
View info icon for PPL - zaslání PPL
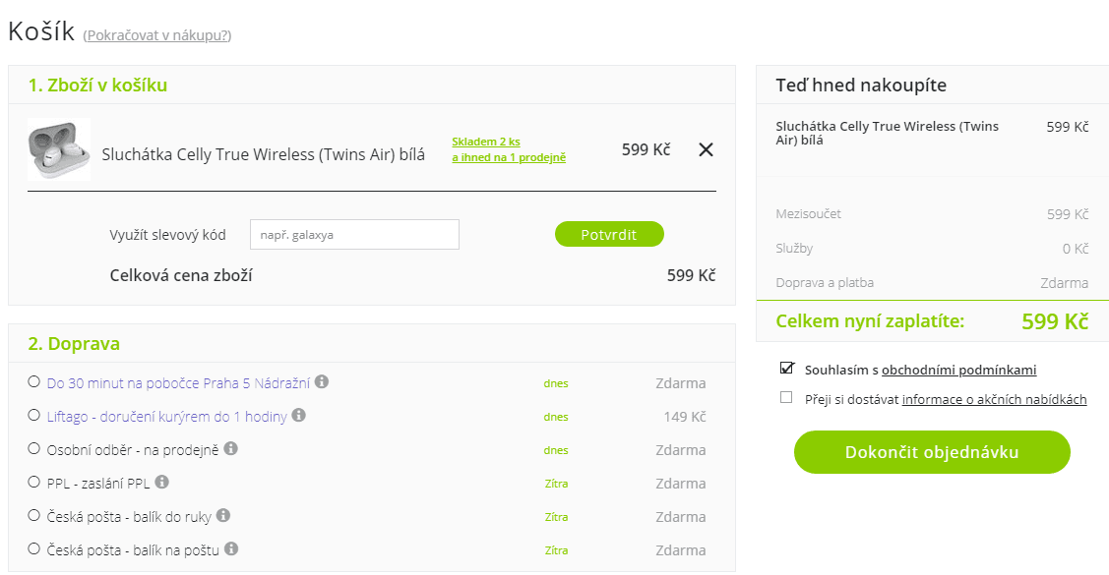point(162,482)
